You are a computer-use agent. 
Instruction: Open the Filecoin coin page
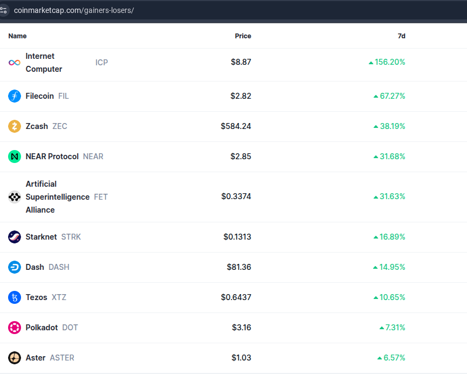(39, 96)
